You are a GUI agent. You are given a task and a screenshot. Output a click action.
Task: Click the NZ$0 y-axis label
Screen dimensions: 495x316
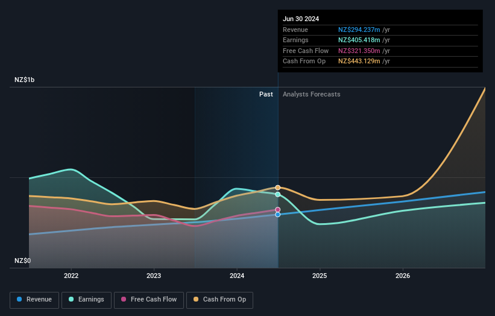click(x=22, y=261)
